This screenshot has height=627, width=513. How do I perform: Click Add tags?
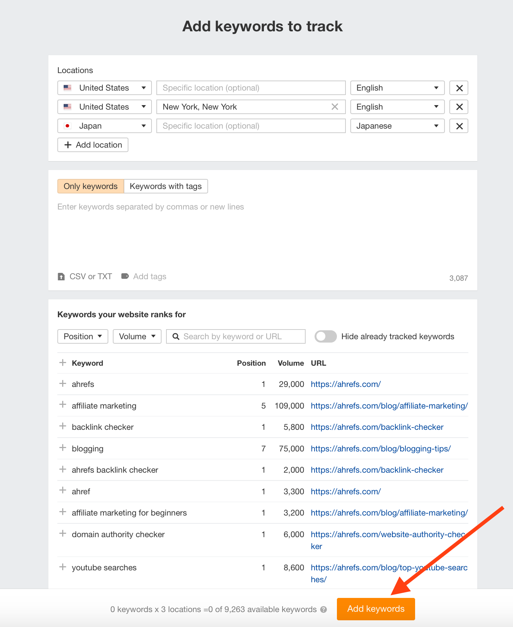[150, 277]
